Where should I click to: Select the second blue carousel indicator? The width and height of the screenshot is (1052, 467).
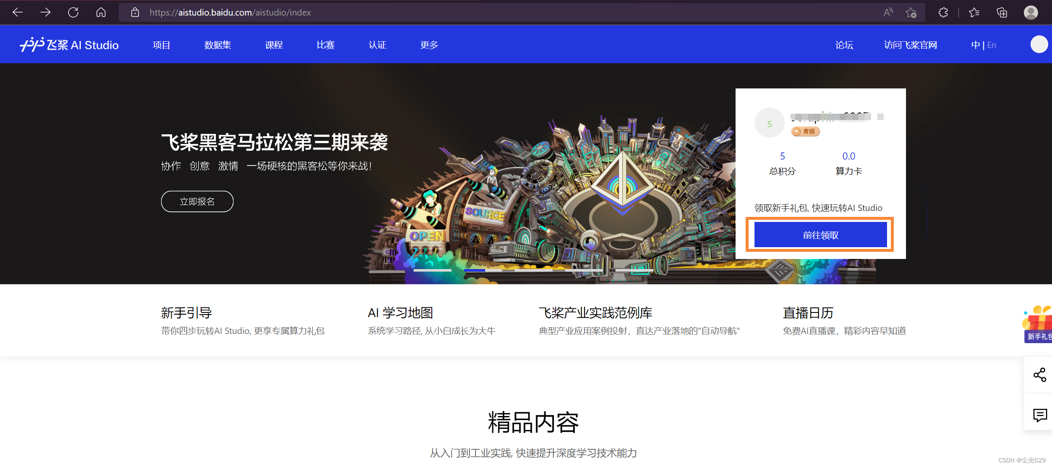483,270
